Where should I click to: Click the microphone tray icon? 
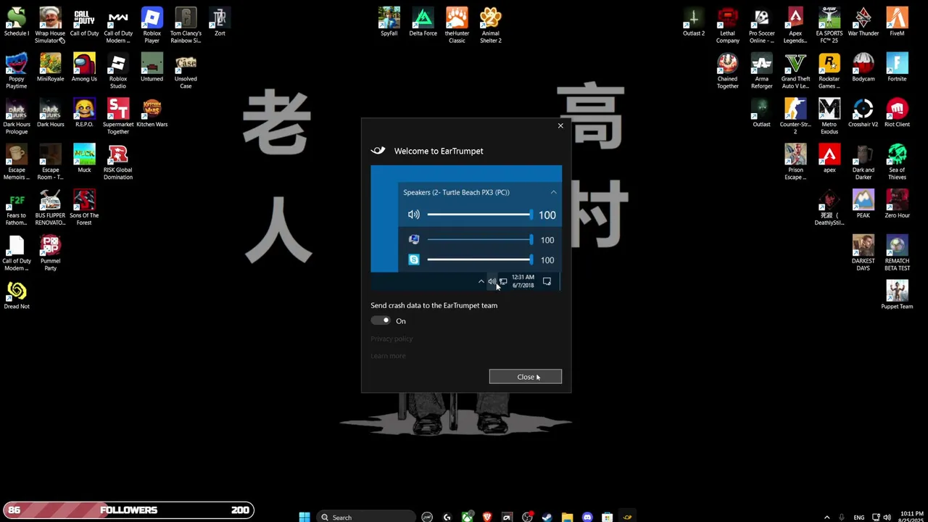pyautogui.click(x=841, y=517)
